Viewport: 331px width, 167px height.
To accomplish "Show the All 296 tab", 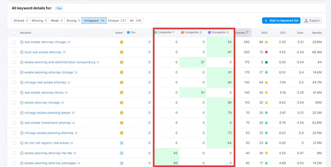I will coord(135,21).
